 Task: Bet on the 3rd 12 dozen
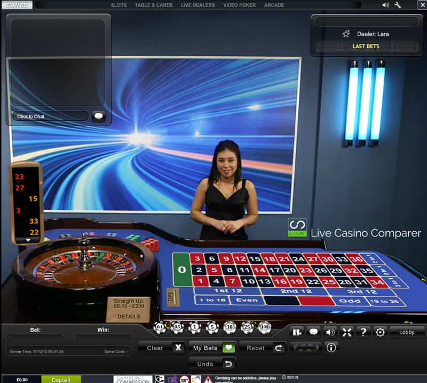point(362,292)
